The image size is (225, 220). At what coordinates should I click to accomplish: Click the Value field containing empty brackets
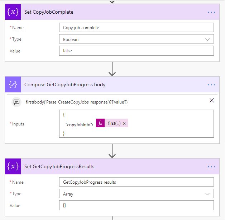click(x=136, y=205)
